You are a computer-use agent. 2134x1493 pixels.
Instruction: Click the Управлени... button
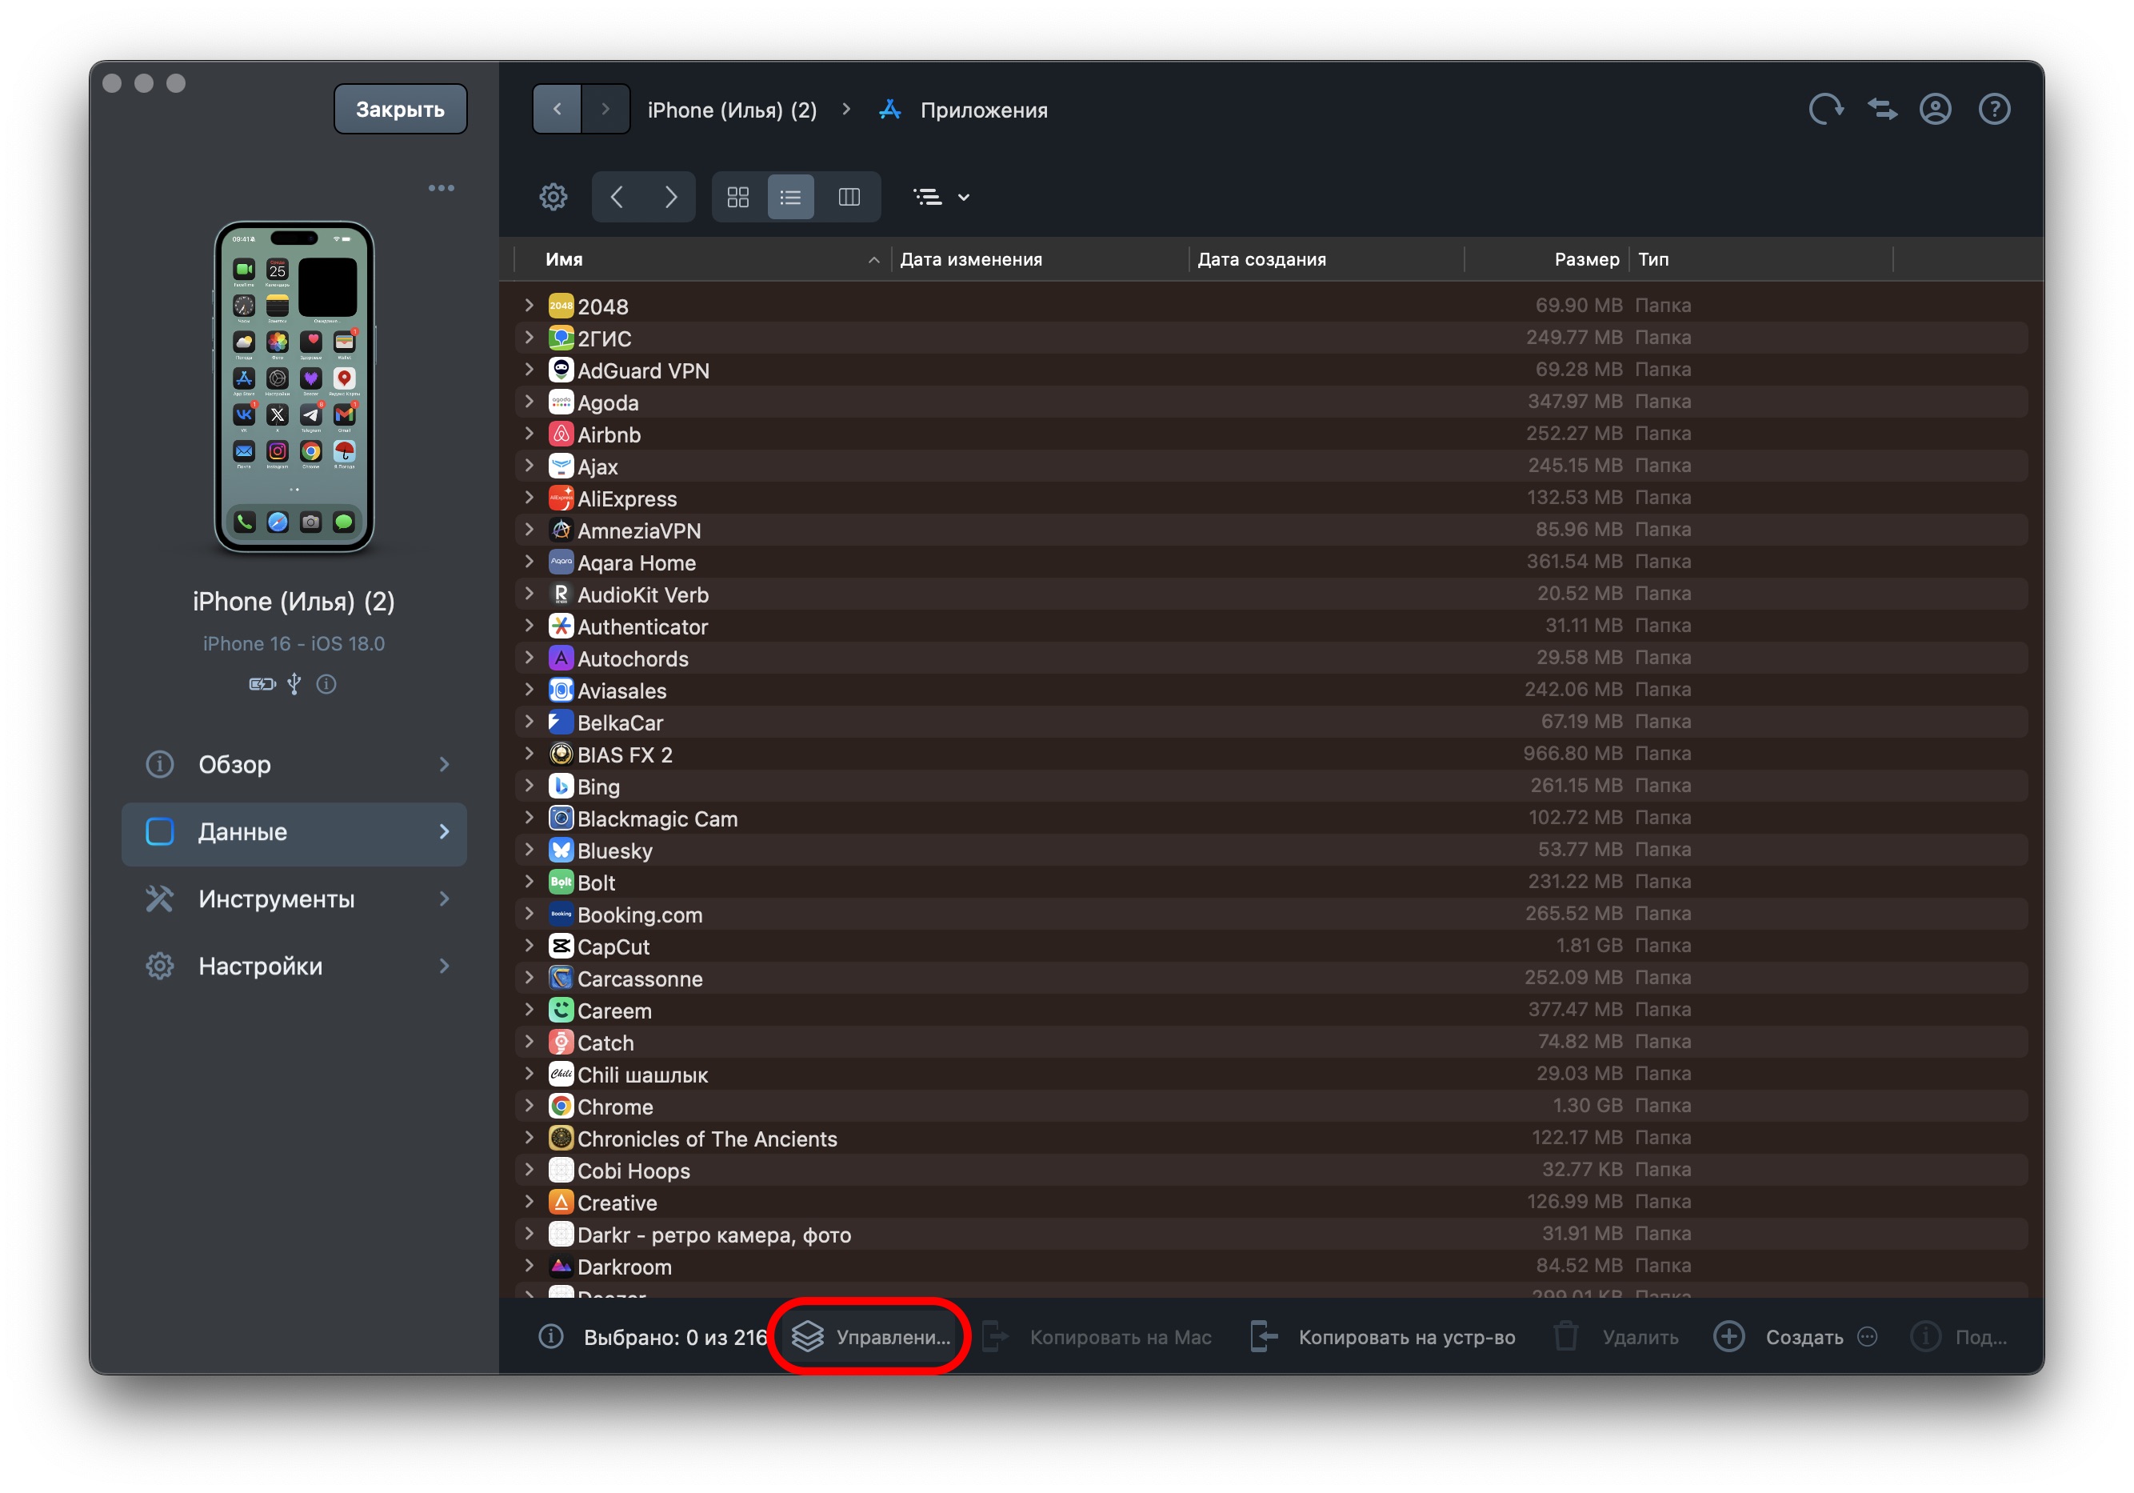[x=871, y=1338]
